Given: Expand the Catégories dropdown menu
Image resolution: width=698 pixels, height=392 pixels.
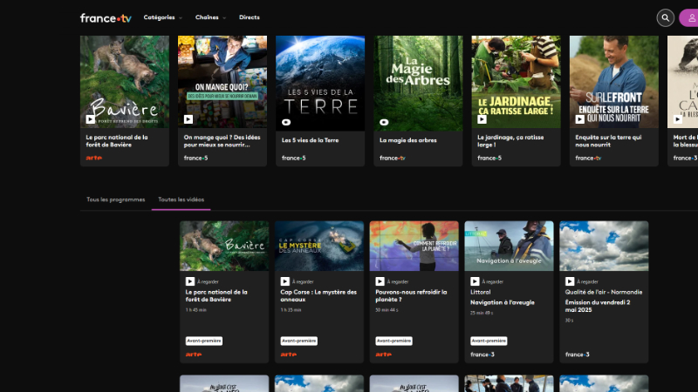Looking at the screenshot, I should pos(163,17).
